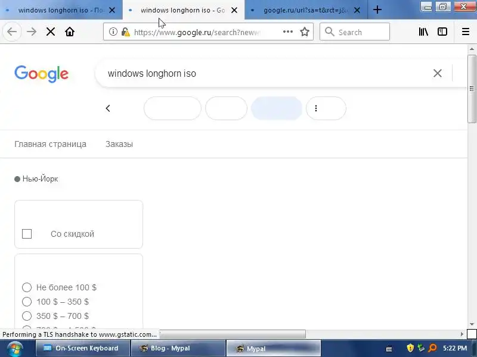The width and height of the screenshot is (477, 357).
Task: Click keyboard icon in system tray
Action: click(389, 349)
